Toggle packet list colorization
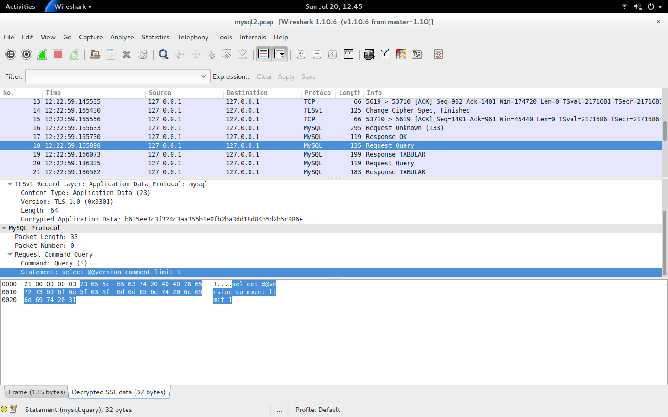This screenshot has height=417, width=668. click(x=263, y=54)
